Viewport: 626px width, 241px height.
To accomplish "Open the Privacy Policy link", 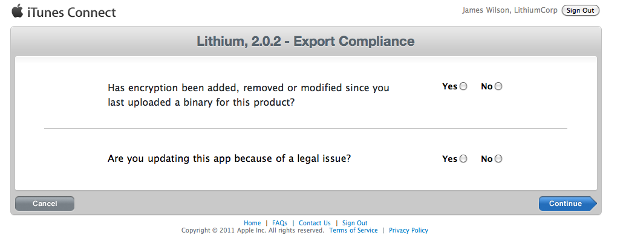I will [x=408, y=230].
